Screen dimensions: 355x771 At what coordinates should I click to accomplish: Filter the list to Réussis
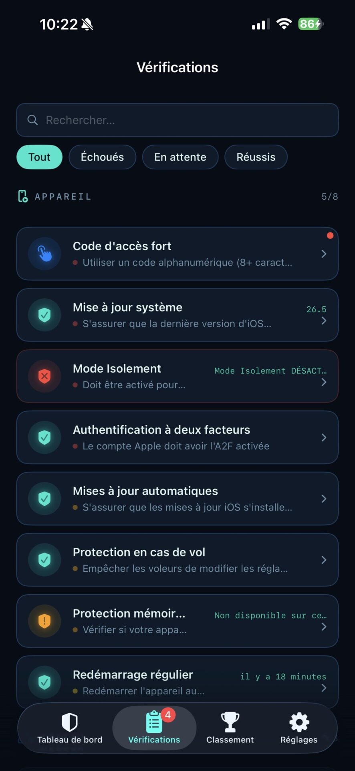pyautogui.click(x=256, y=157)
